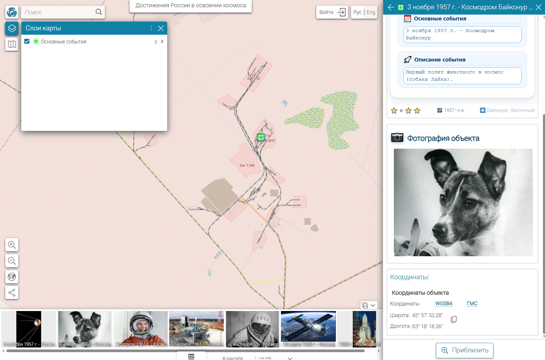This screenshot has width=545, height=360.
Task: Switch interface language to Рус
Action: (x=357, y=12)
